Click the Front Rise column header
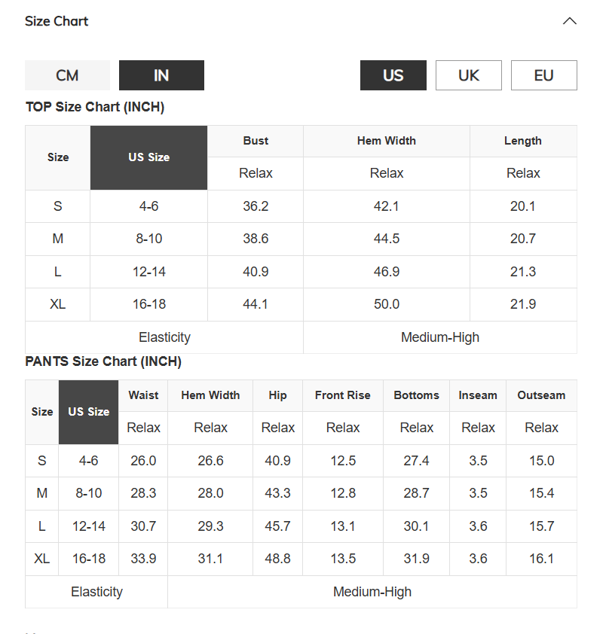The width and height of the screenshot is (606, 634). tap(342, 395)
